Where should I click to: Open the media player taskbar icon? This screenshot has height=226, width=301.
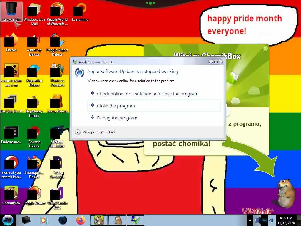pos(44,220)
